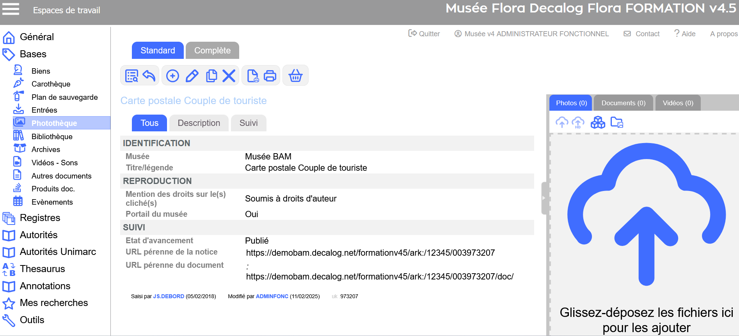Click the printer icon in toolbar

click(270, 76)
